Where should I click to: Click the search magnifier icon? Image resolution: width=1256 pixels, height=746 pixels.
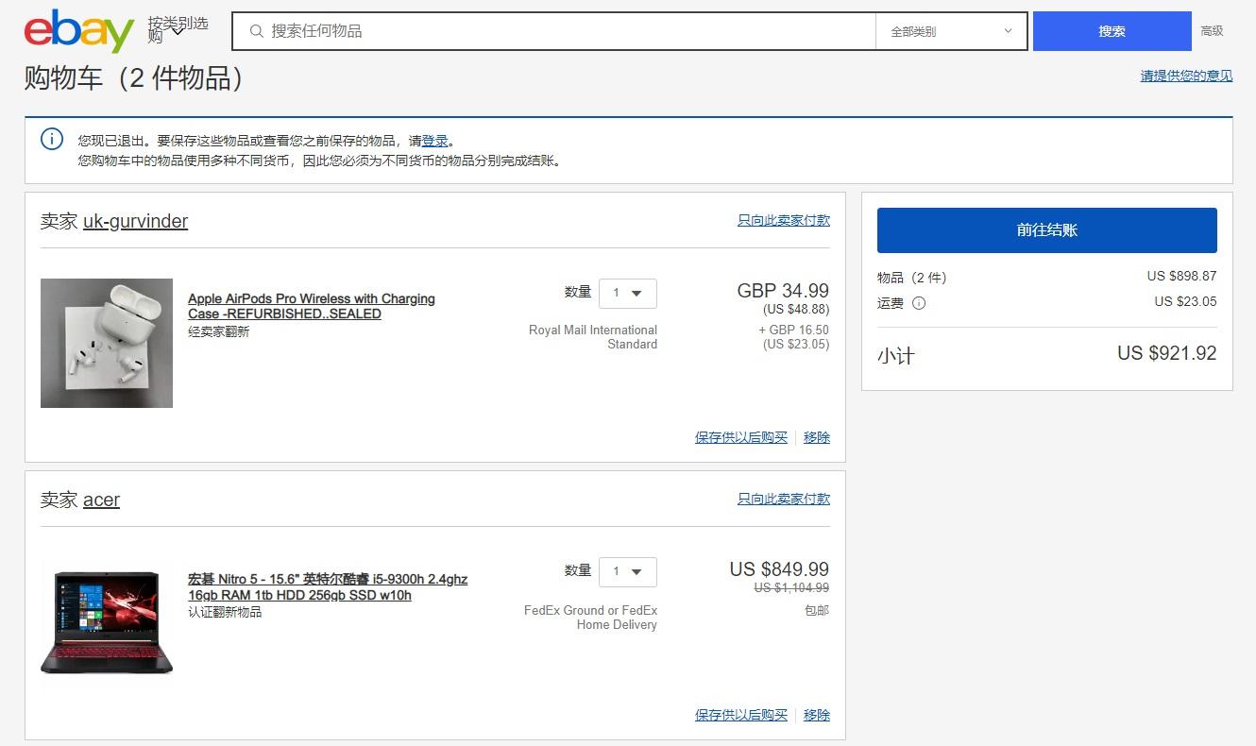coord(256,31)
